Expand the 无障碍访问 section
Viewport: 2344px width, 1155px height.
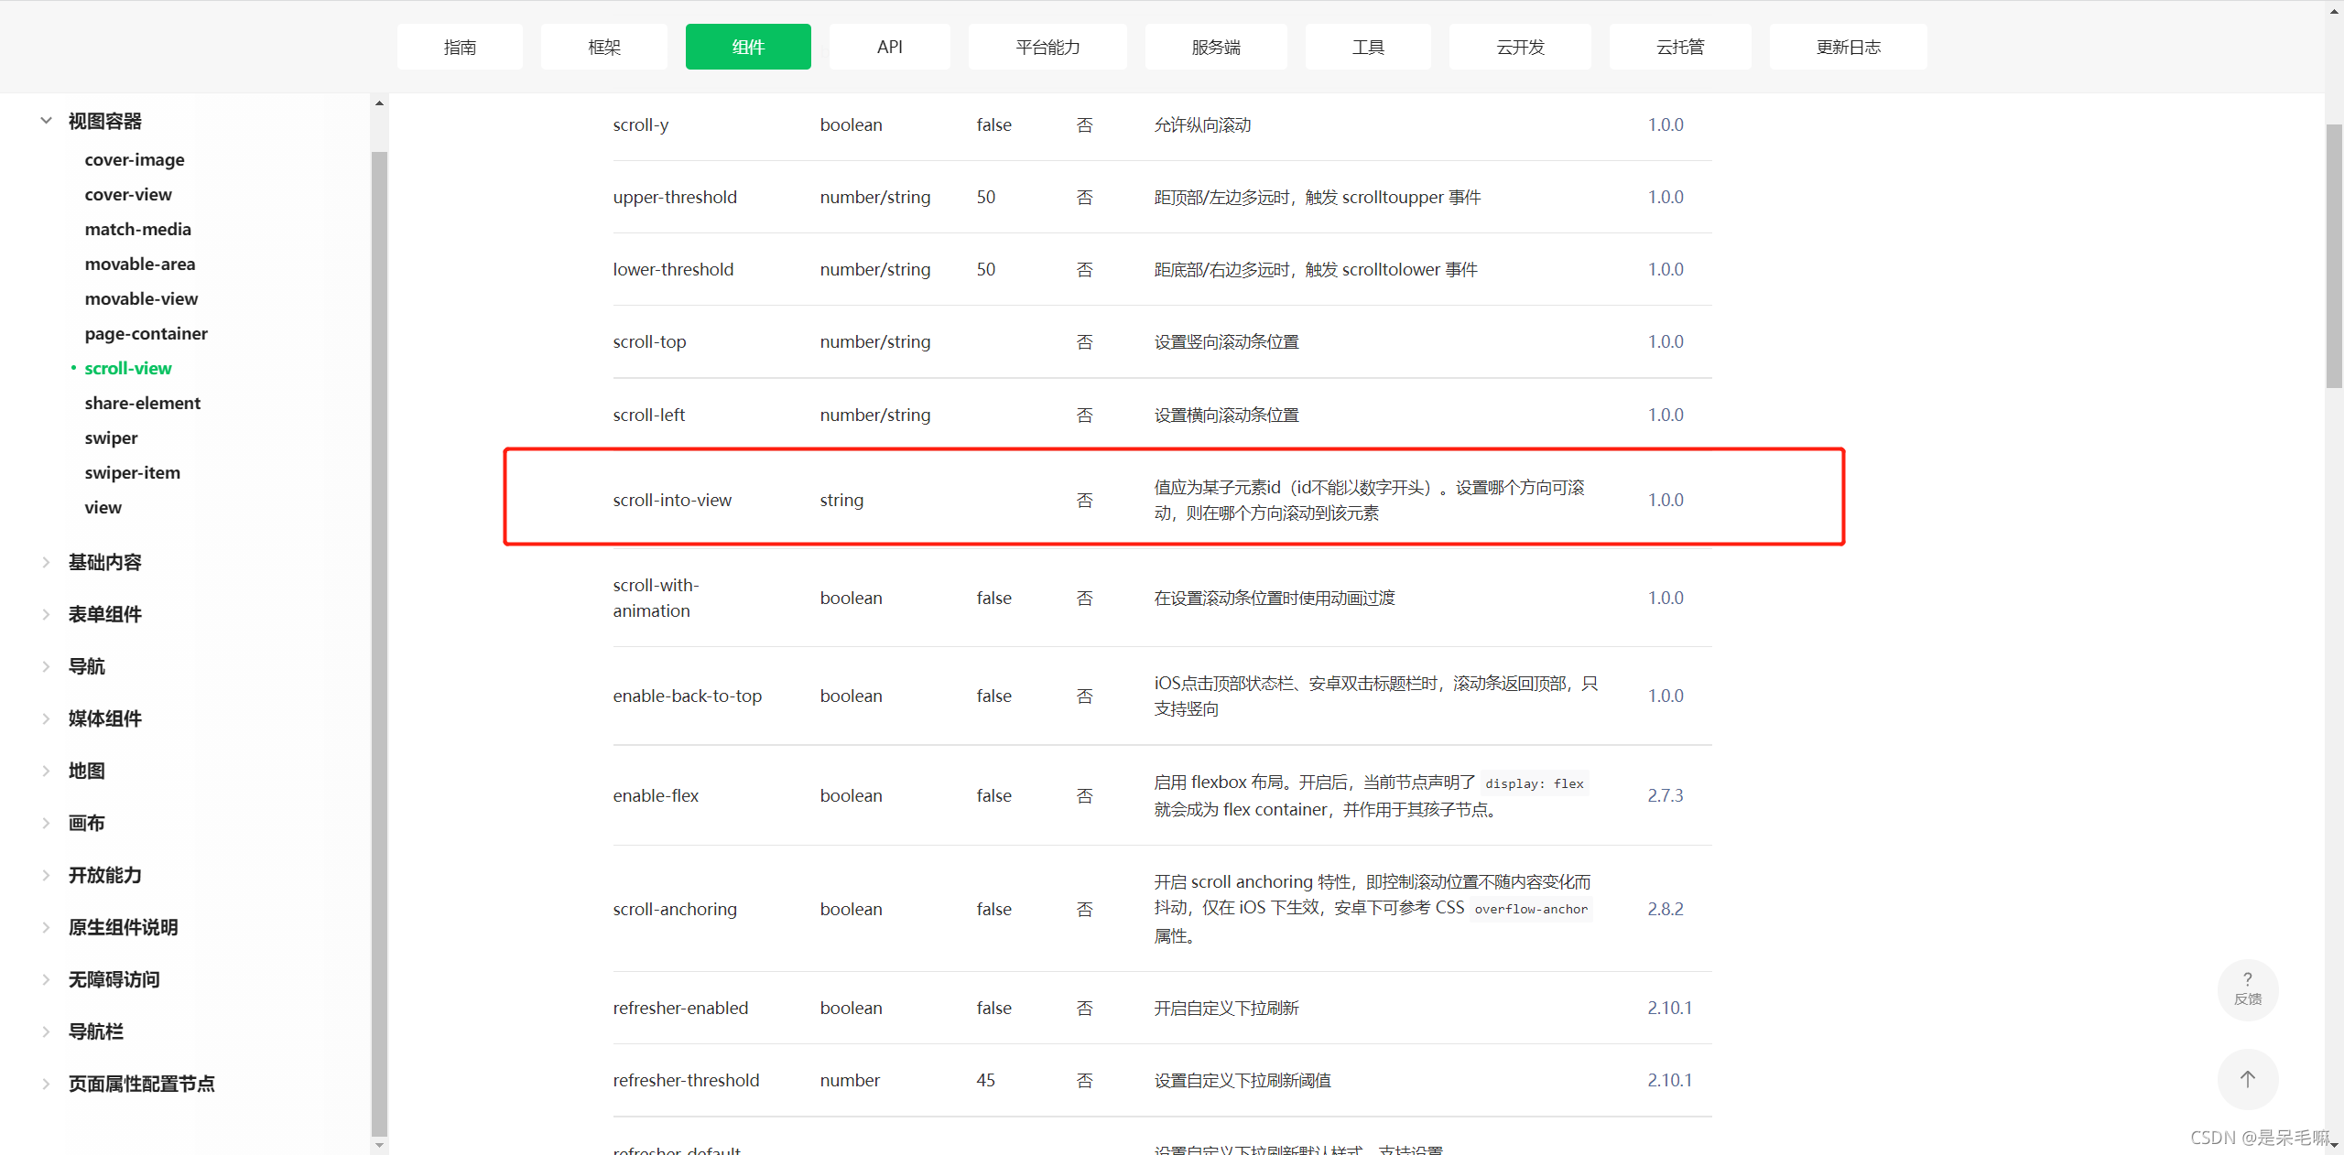[114, 979]
